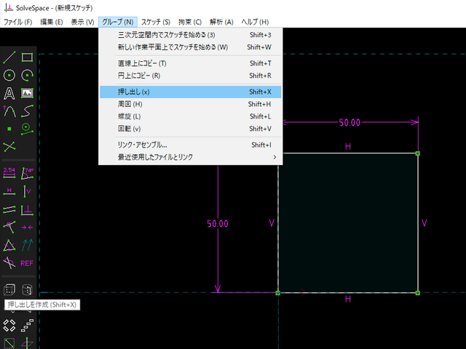Image resolution: width=466 pixels, height=349 pixels.
Task: Apply the equal length constraint tool
Action: 9,245
